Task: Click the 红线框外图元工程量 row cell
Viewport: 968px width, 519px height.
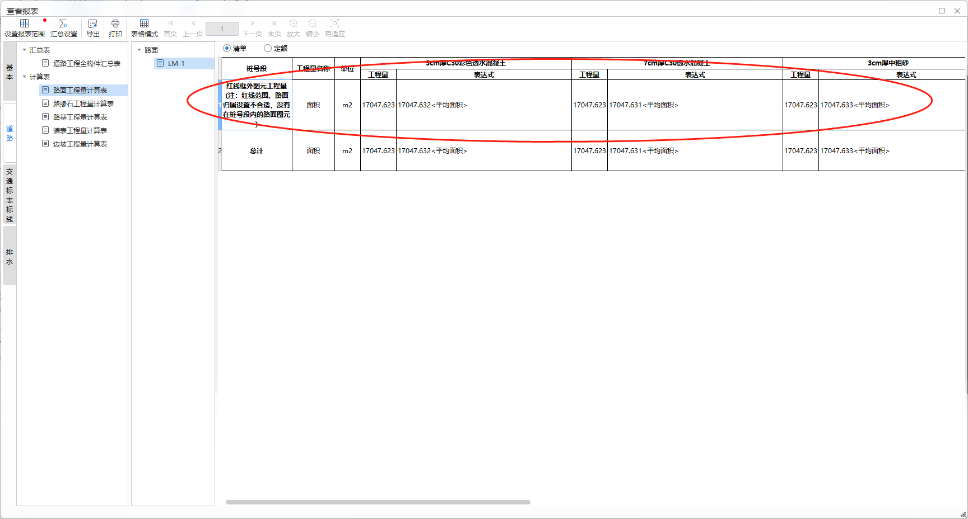Action: [257, 105]
